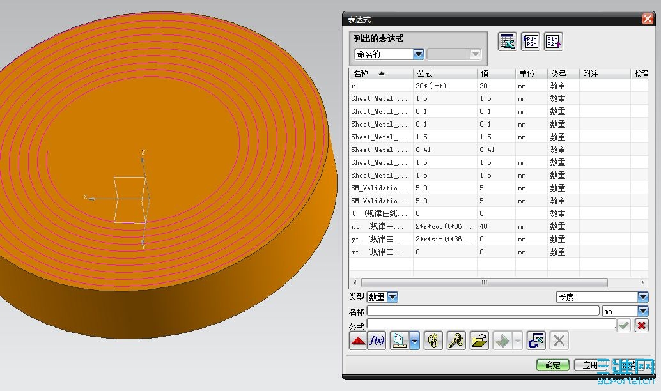Select the zt (规律曲 expression row

[499, 252]
